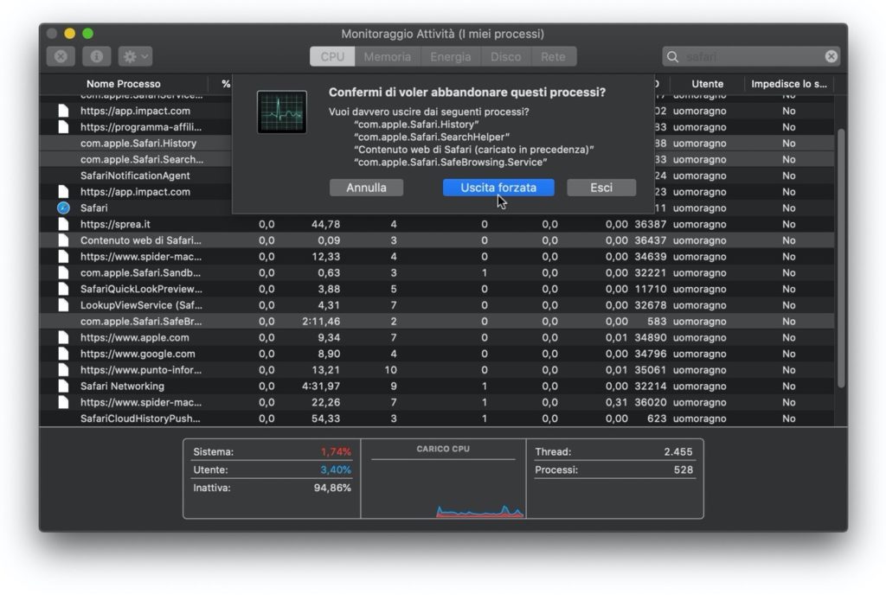This screenshot has height=607, width=886.
Task: Click the yellow minimize window button
Action: point(69,34)
